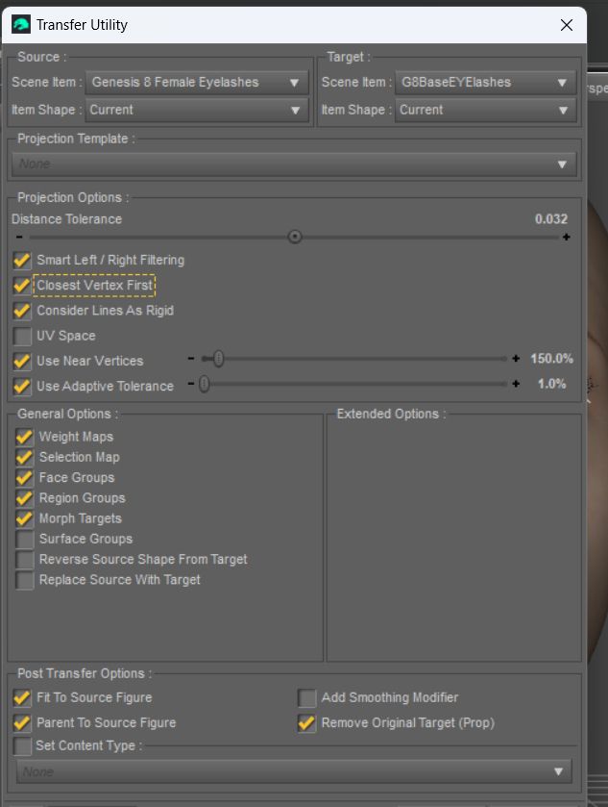Toggle Consider Lines As Rigid

pos(21,311)
